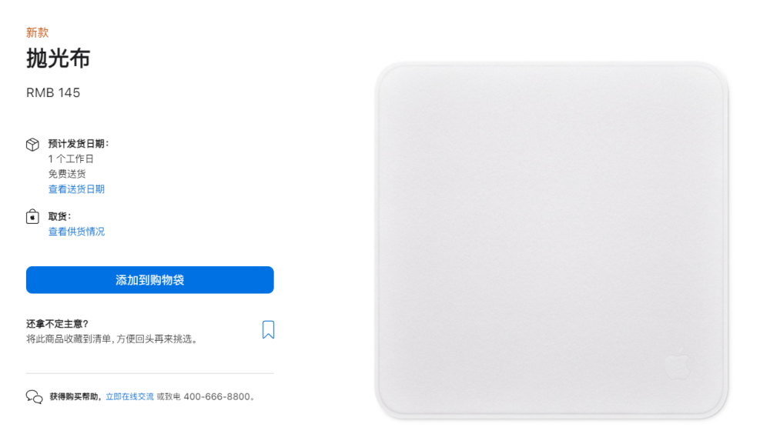Screen dimensions: 770x444
Task: Open the 查看送货日期 link
Action: tap(76, 189)
